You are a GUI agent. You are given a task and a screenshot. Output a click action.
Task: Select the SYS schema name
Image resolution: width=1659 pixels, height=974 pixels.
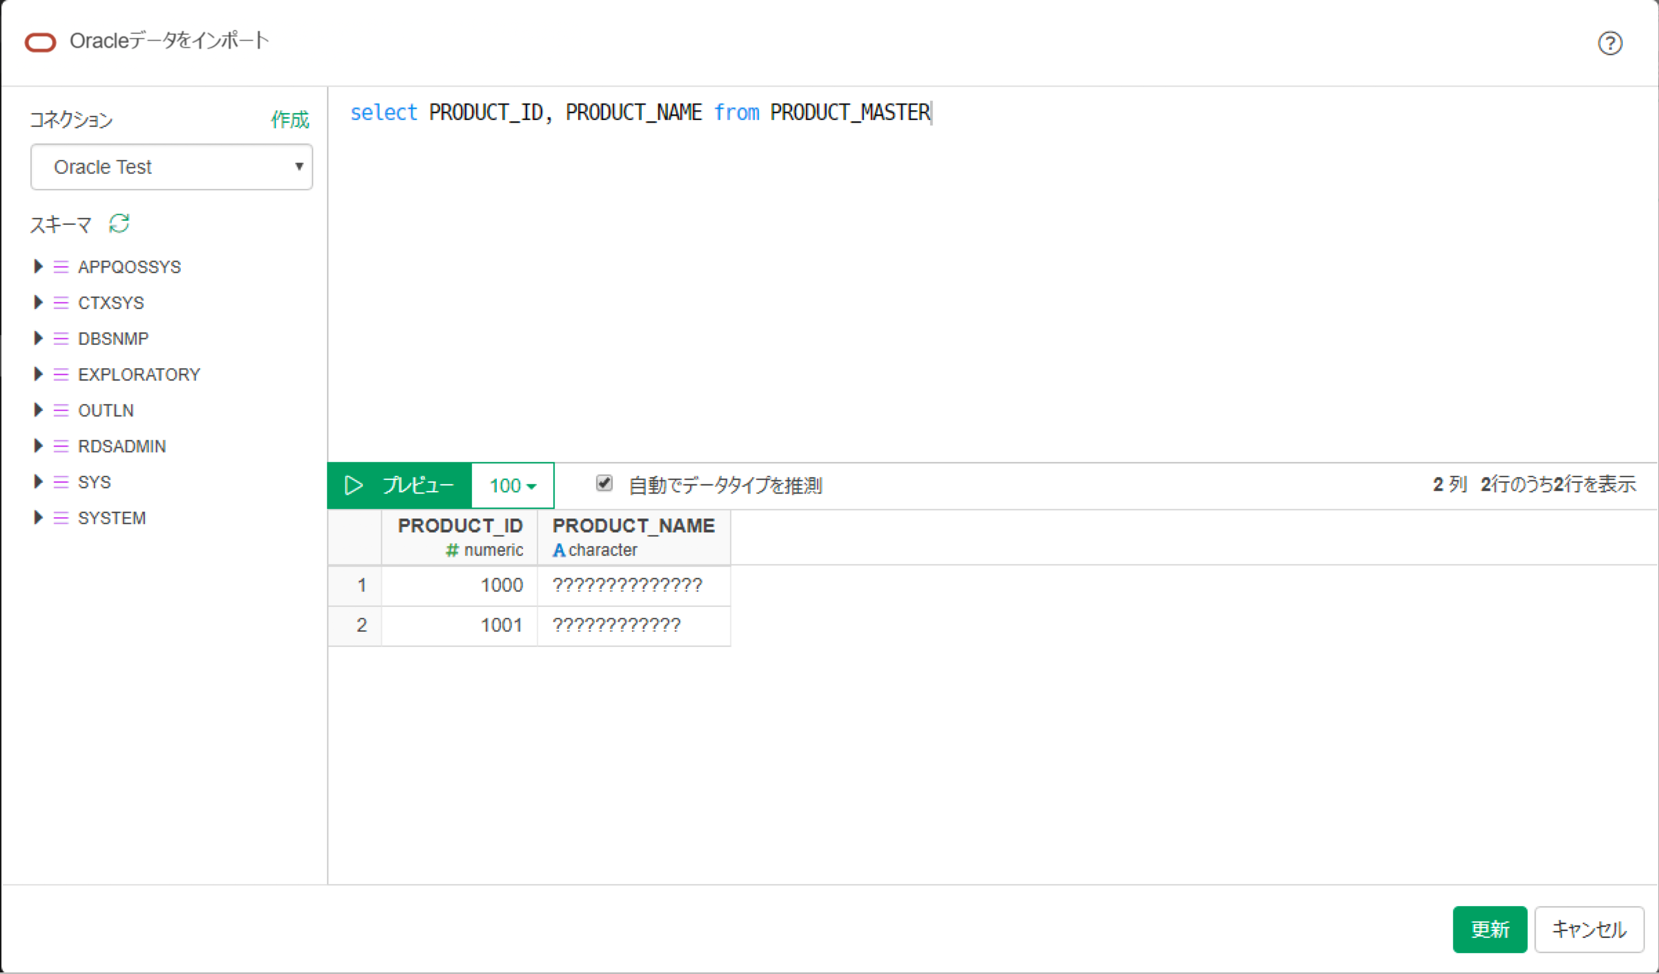(x=94, y=482)
